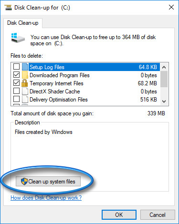
Task: Click the UAC shield icon on system files button
Action: [24, 181]
